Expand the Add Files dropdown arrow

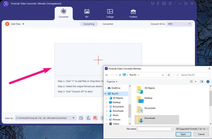tap(23, 24)
